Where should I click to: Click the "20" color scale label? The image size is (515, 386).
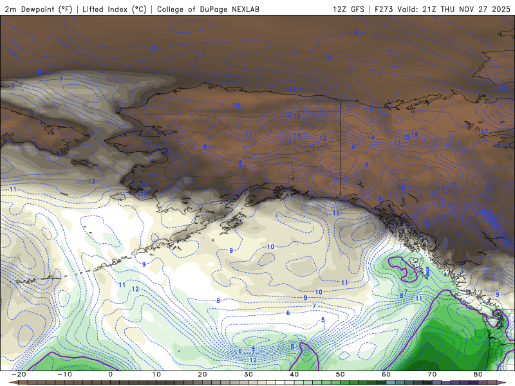click(202, 374)
